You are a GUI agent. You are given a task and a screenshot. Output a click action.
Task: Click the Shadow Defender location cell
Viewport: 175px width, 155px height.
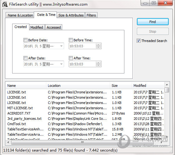coord(75,124)
